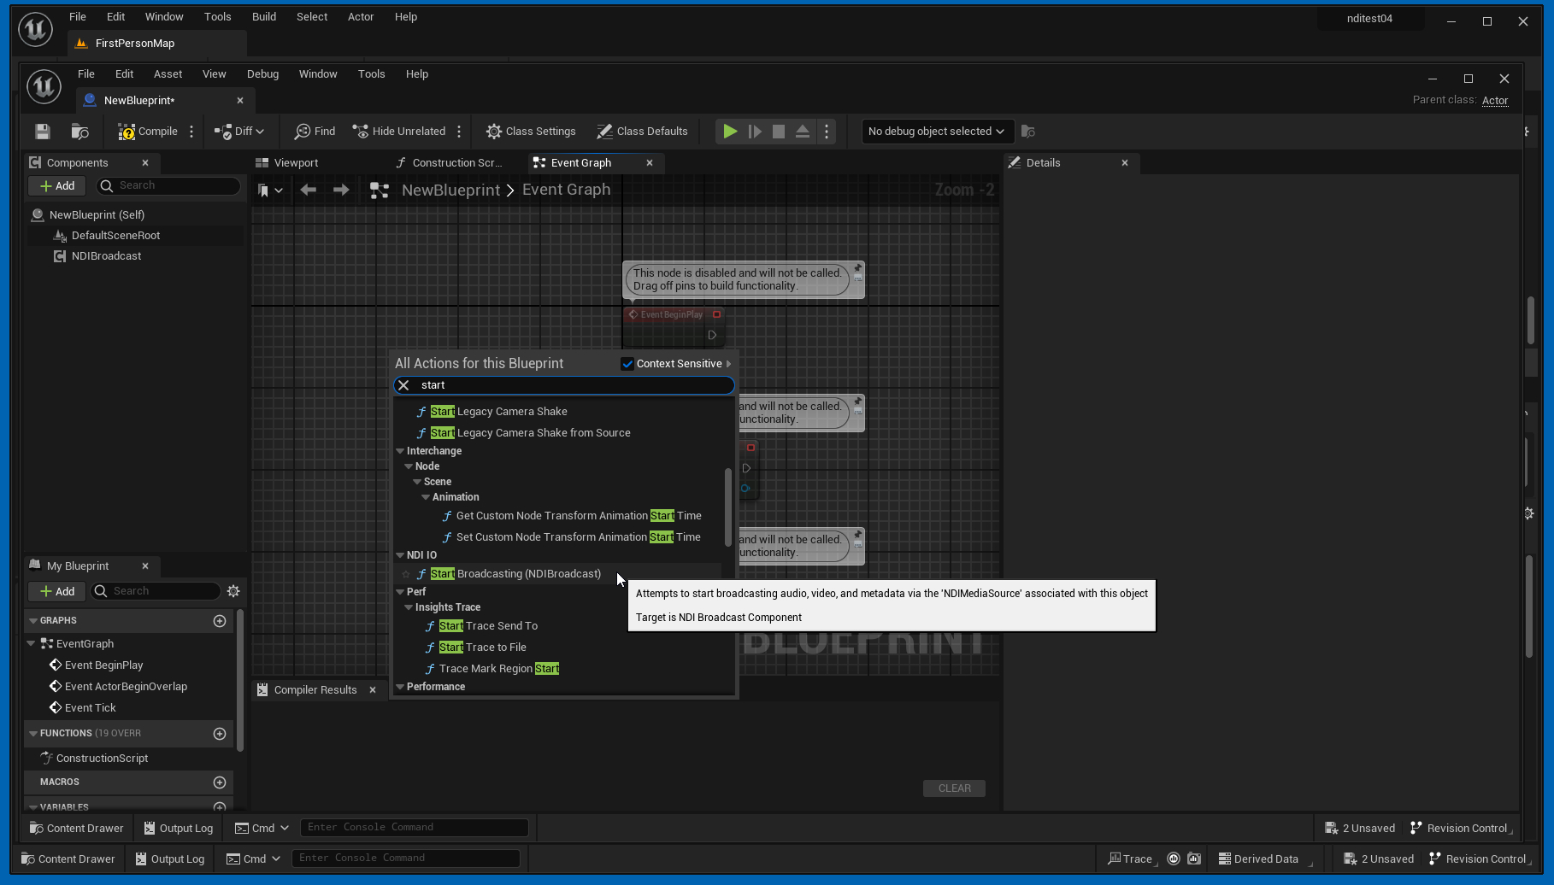Add new graph with plus icon

pyautogui.click(x=220, y=621)
